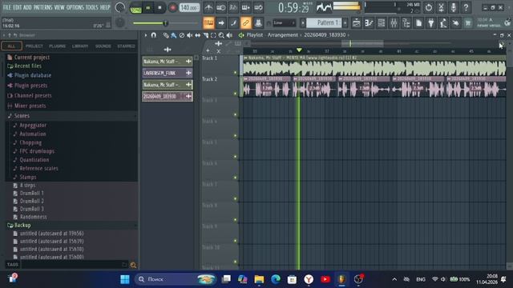513x288 pixels.
Task: Expand the Scores folder in browser
Action: (x=22, y=116)
